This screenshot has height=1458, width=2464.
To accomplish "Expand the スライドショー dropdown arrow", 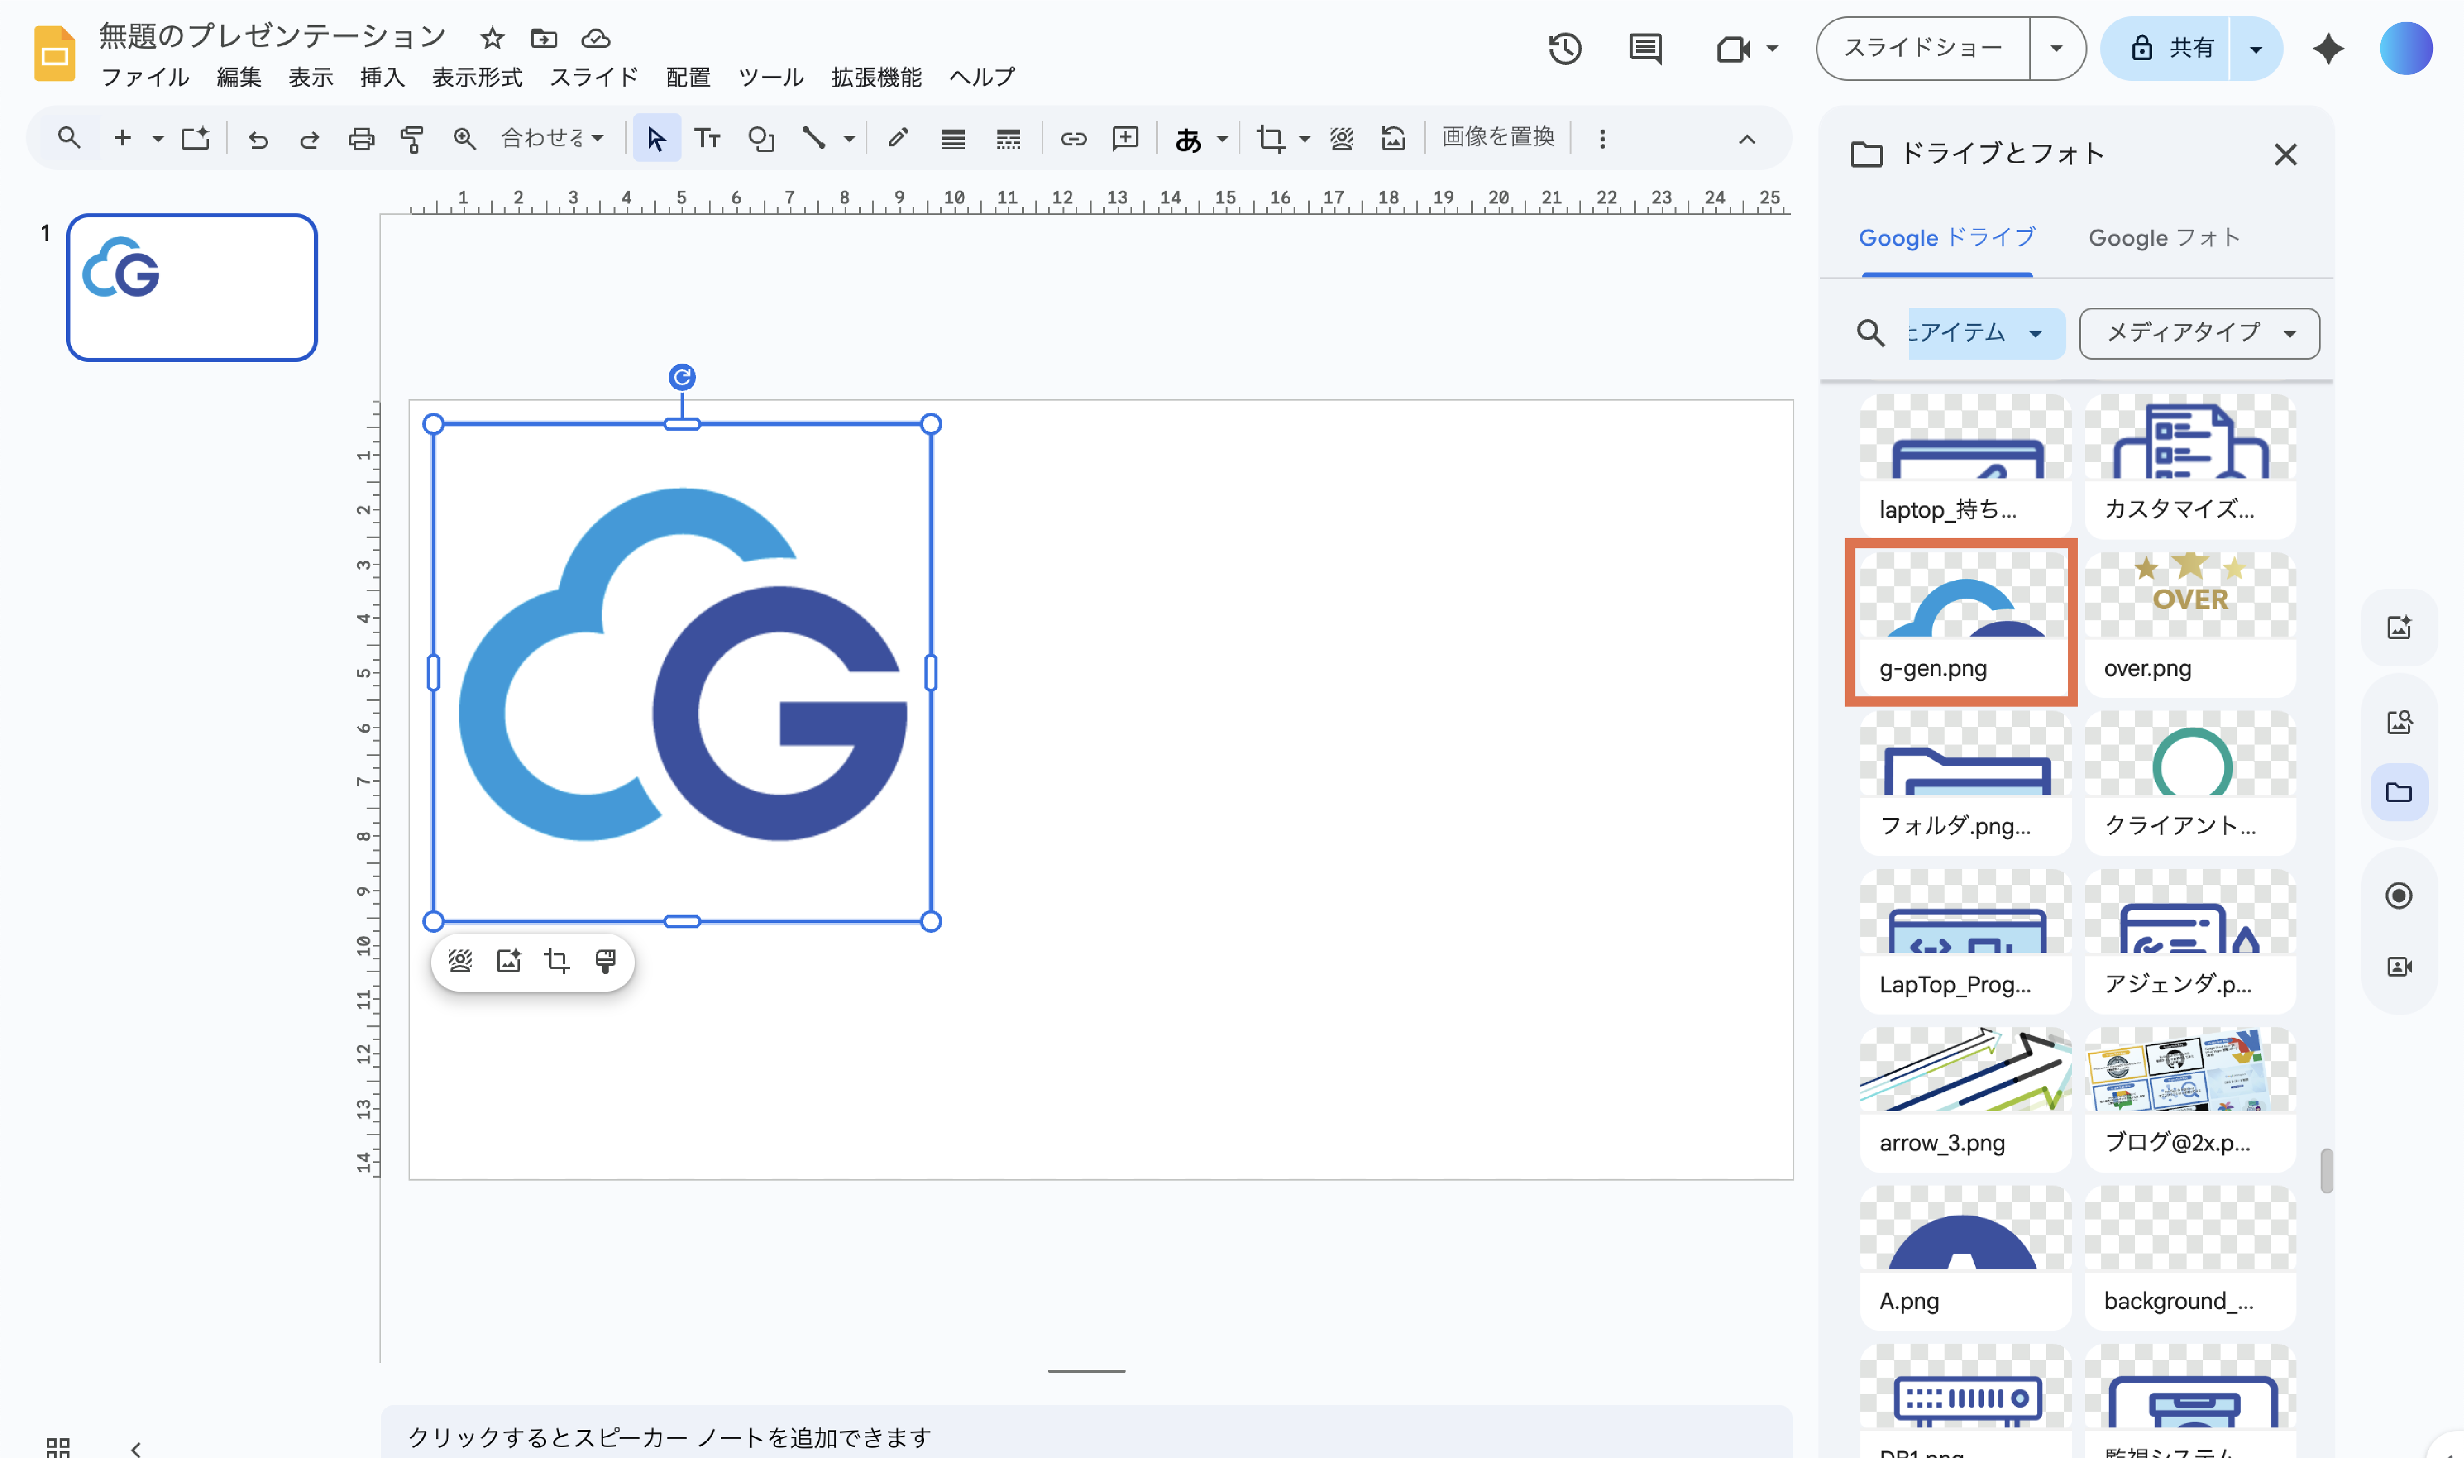I will [2055, 48].
